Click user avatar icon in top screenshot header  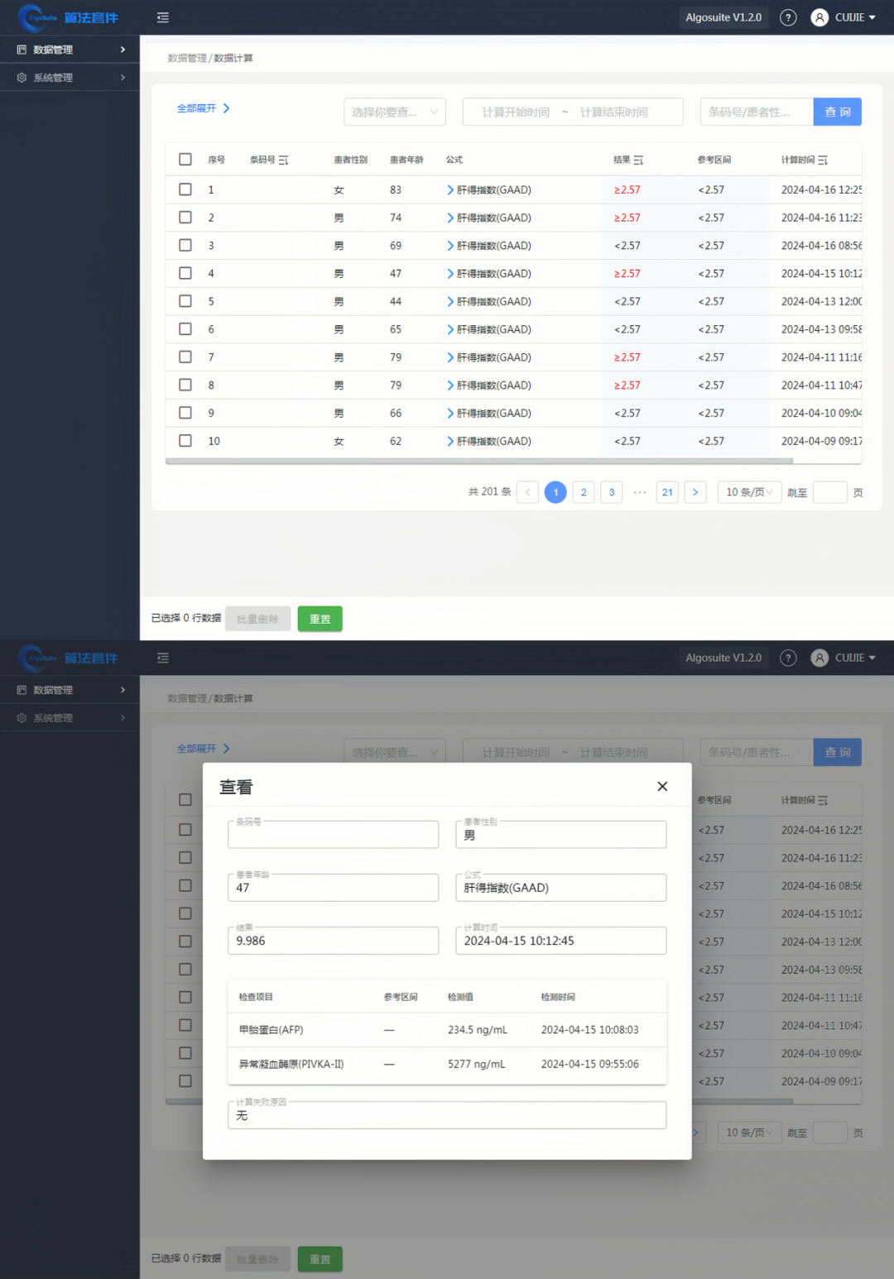click(x=819, y=17)
